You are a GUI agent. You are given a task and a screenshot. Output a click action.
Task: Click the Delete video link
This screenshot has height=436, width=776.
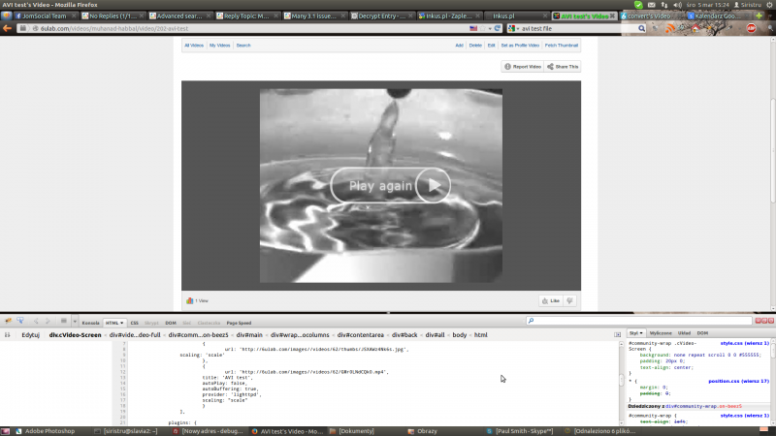(x=475, y=45)
